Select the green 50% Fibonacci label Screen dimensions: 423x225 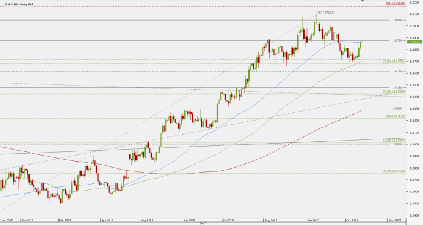tap(395, 116)
